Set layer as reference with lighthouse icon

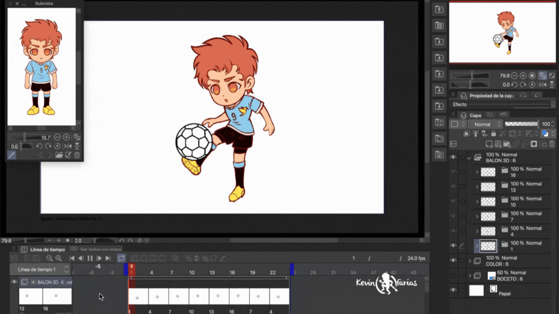coord(476,134)
